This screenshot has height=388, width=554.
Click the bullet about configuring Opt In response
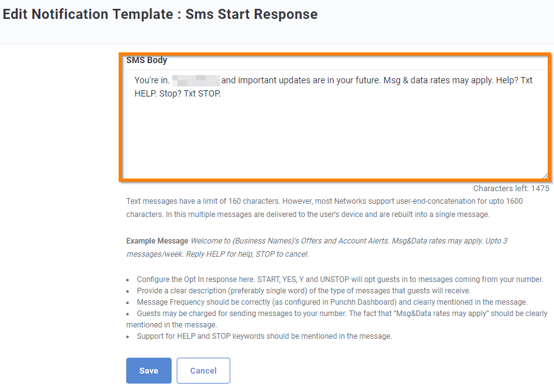[x=339, y=279]
